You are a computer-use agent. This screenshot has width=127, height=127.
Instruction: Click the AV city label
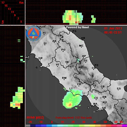105,102
